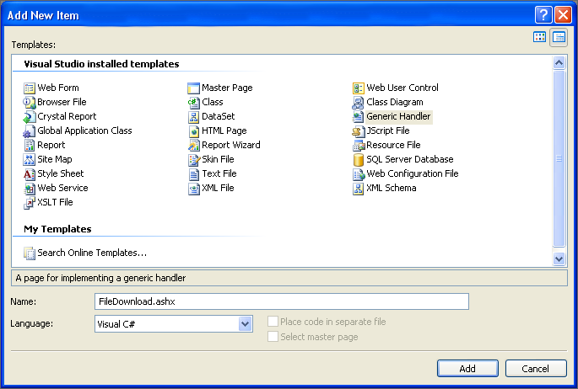Choose the Site Map icon
This screenshot has width=578, height=389.
point(30,160)
